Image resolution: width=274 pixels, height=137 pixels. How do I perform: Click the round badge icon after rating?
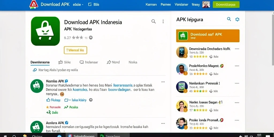coord(91,37)
